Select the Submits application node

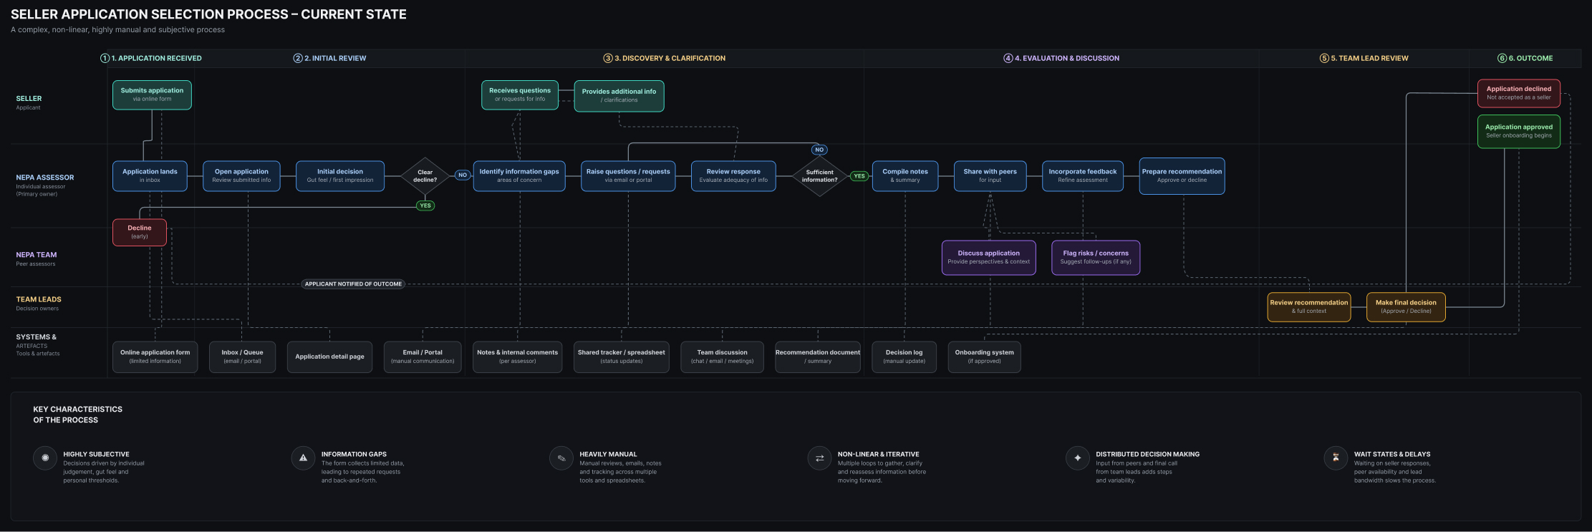(x=152, y=95)
